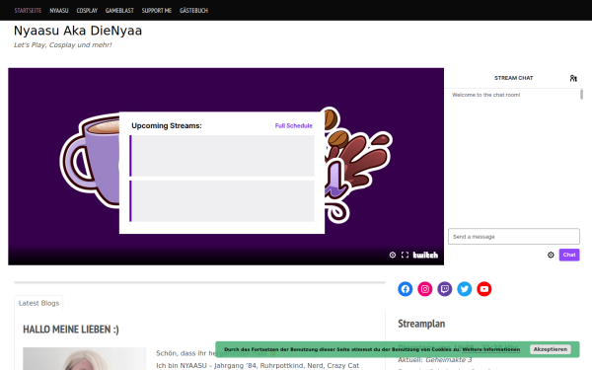The image size is (592, 370).
Task: Click the Twitch logo in the player
Action: click(425, 255)
